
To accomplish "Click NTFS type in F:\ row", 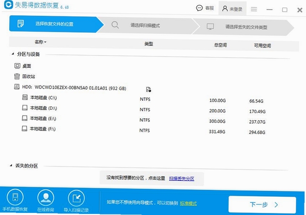I will tap(144, 130).
